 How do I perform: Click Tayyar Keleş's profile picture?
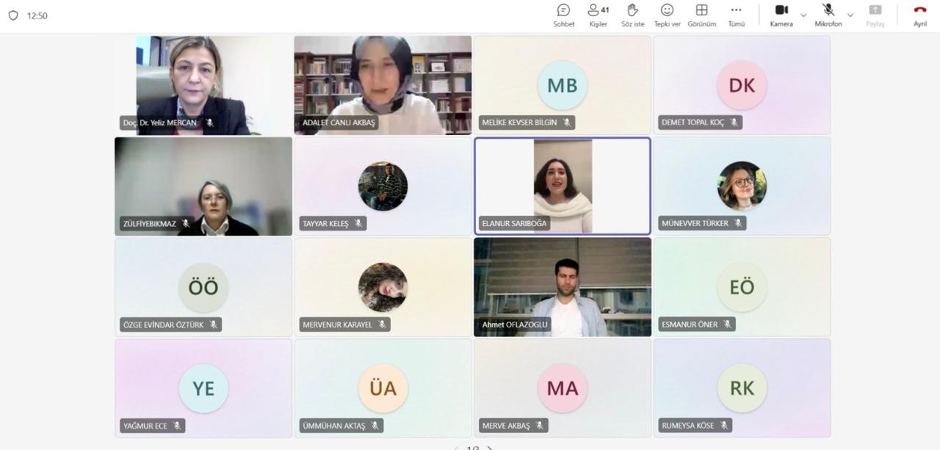coord(383,186)
